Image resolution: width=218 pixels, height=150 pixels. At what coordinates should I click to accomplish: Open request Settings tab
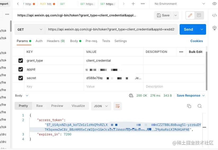tap(121, 41)
